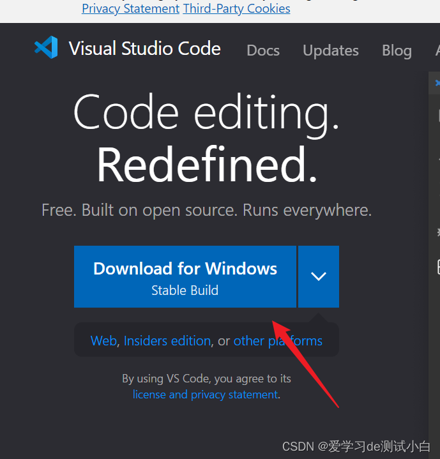Open the Third-Party Cookies link
Screen dimensions: 440x459
pyautogui.click(x=236, y=8)
